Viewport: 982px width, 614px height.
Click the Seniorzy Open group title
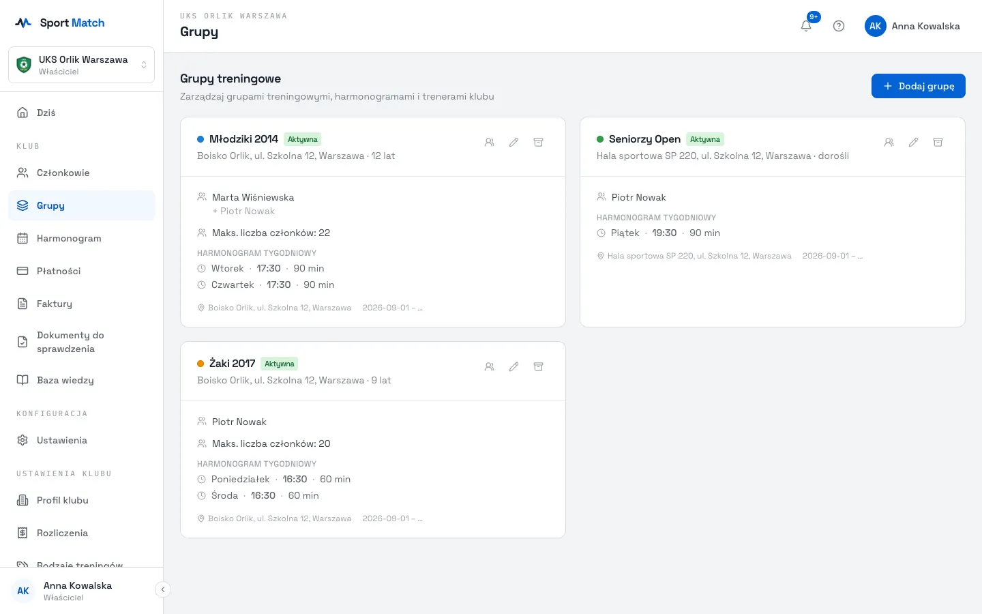click(x=644, y=139)
